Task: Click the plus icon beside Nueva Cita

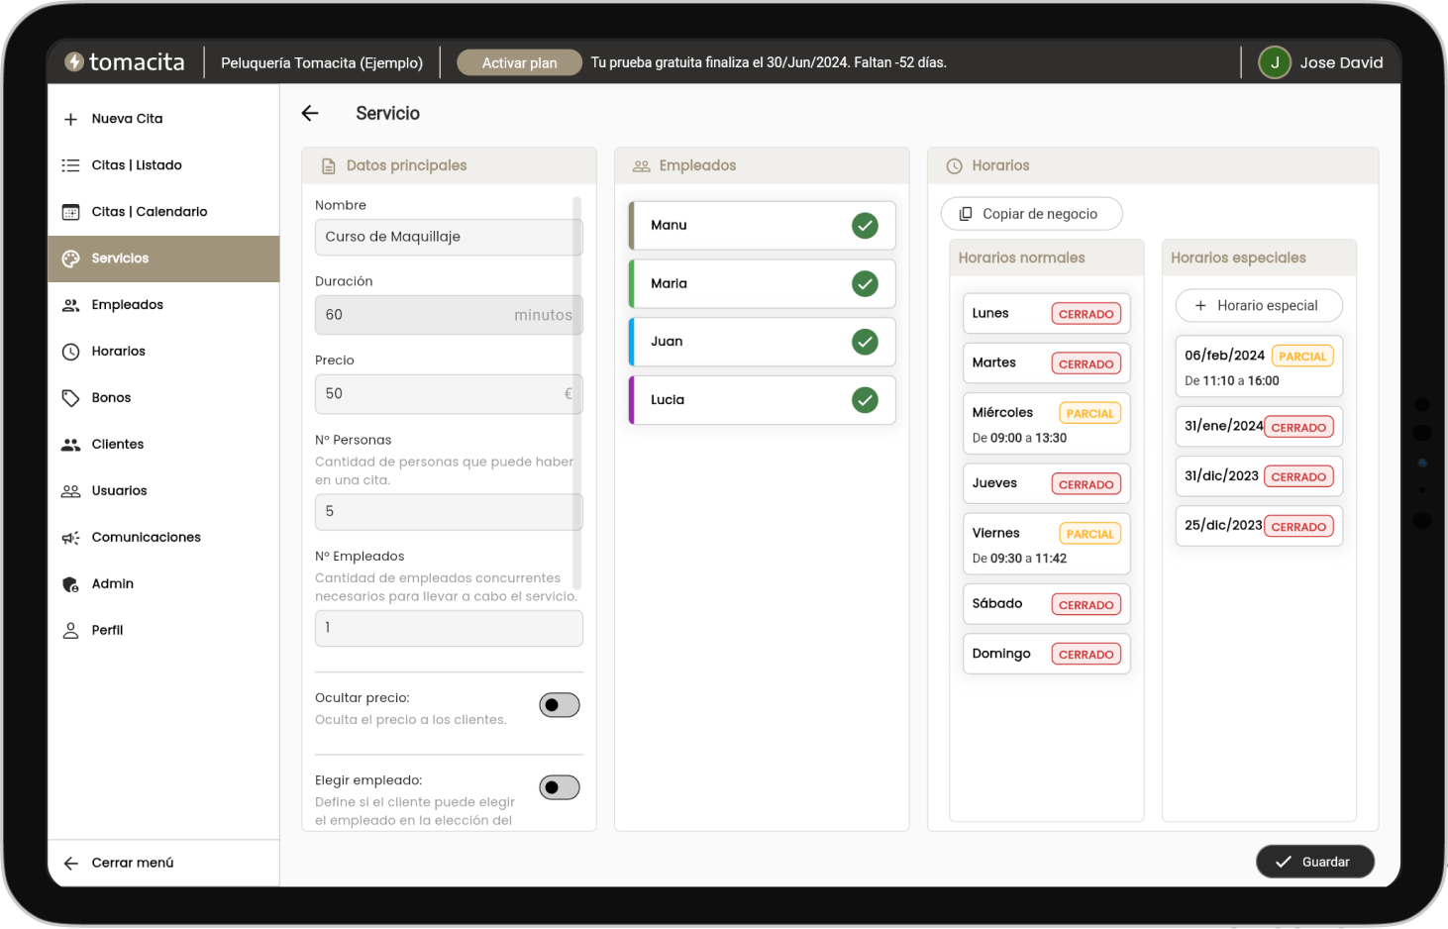Action: point(70,119)
